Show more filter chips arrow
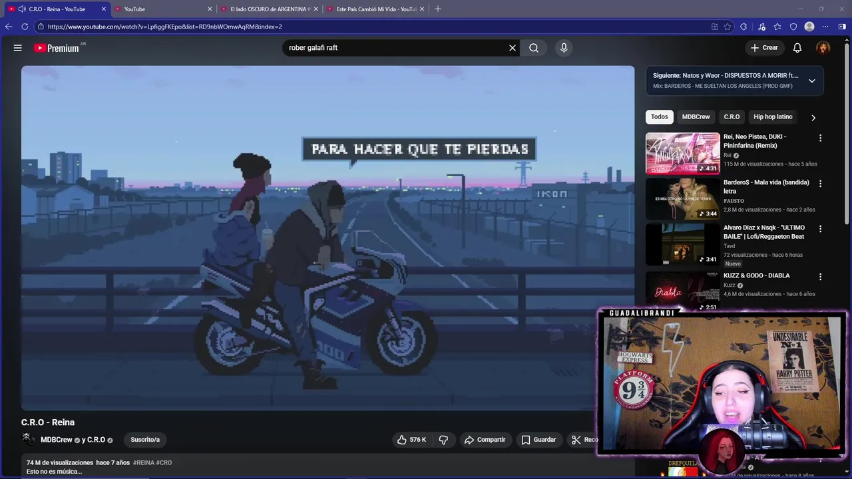 (813, 118)
